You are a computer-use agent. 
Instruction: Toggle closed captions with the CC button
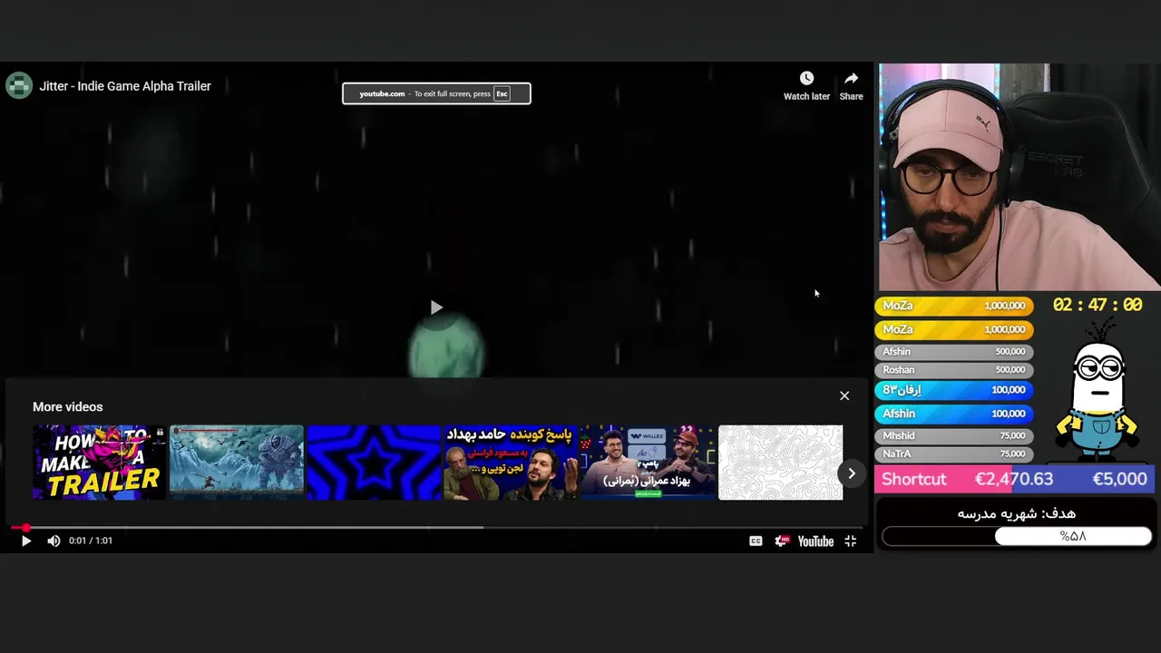click(x=756, y=541)
